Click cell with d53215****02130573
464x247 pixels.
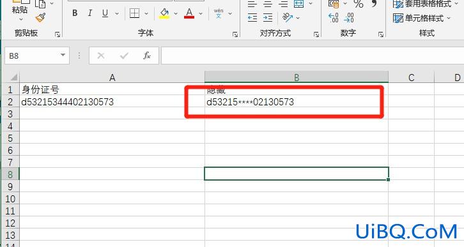pyautogui.click(x=297, y=101)
